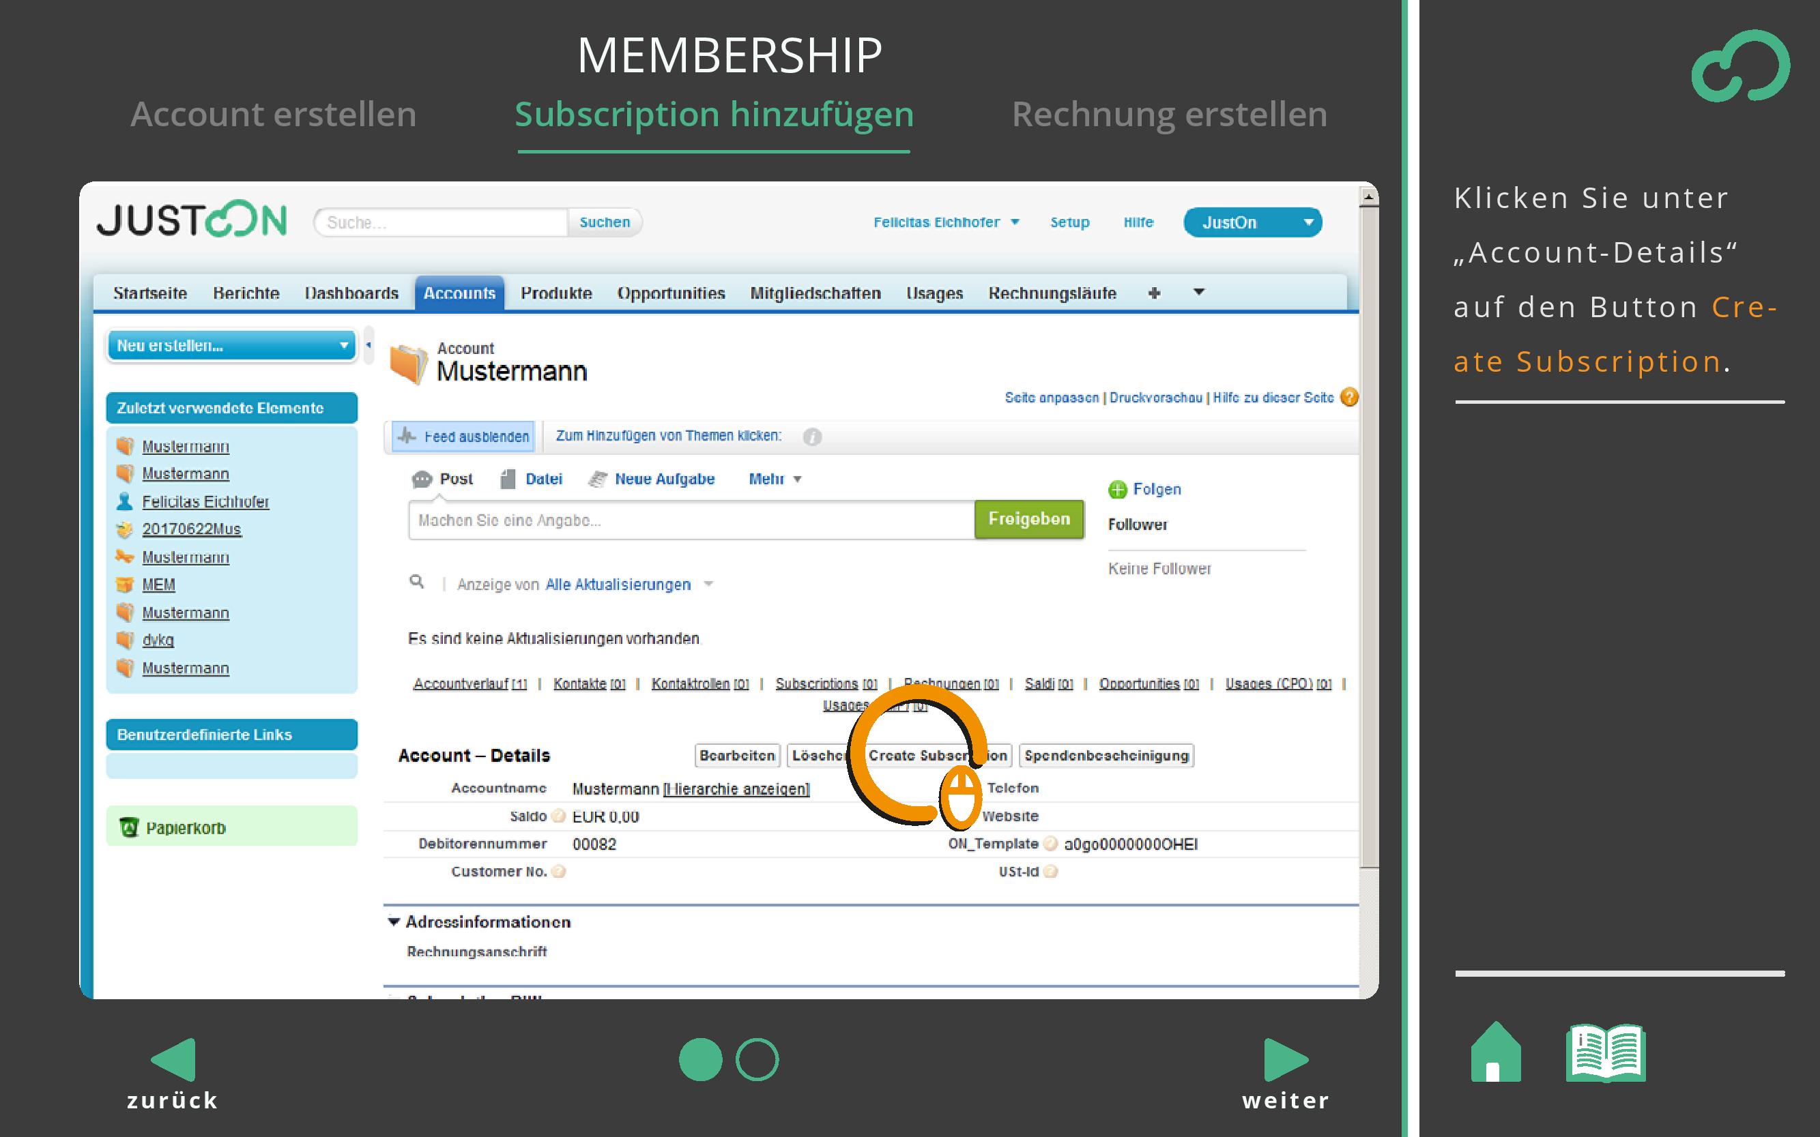Open the Rechnung erstellen step

(x=1168, y=115)
